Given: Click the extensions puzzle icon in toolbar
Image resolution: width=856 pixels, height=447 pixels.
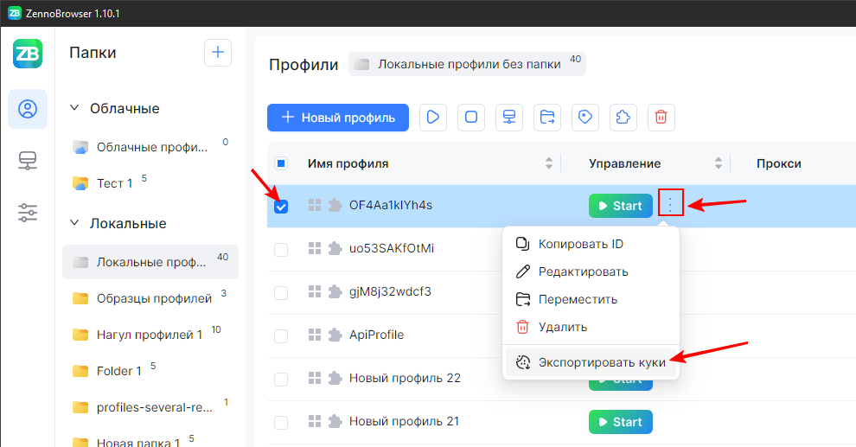Looking at the screenshot, I should [x=623, y=118].
